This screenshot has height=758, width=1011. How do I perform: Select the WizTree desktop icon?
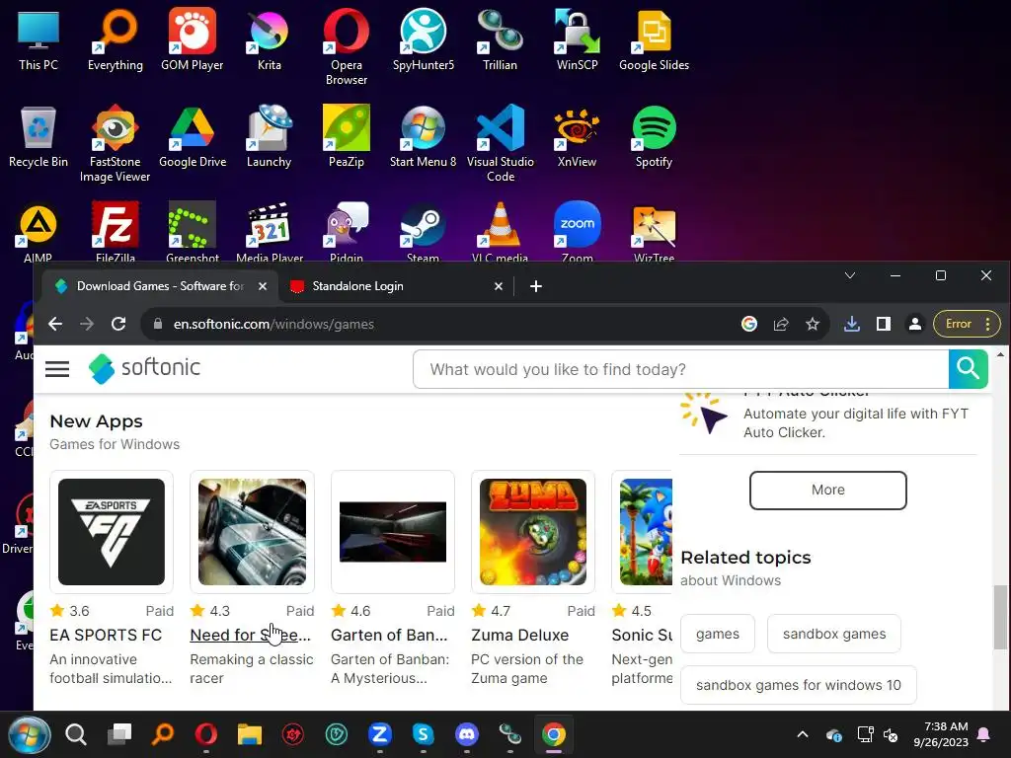[654, 232]
